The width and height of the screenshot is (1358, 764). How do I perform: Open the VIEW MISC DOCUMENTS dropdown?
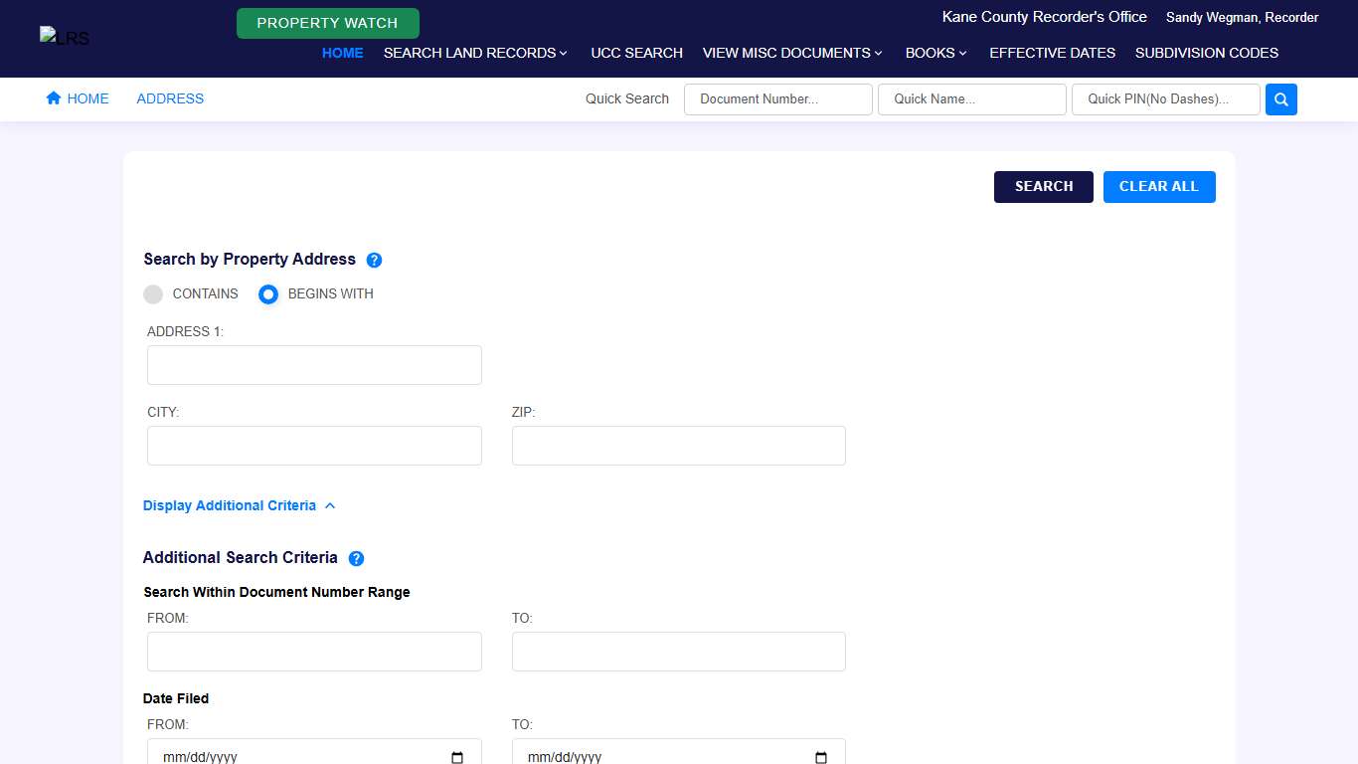(x=791, y=53)
